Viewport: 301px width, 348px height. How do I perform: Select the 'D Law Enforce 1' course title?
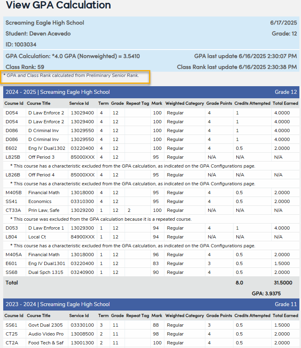46,228
